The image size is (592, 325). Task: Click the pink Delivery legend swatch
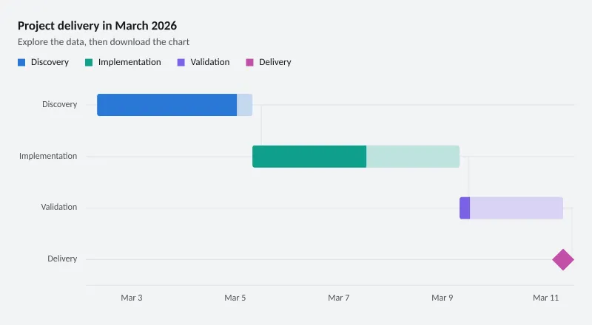pos(249,63)
